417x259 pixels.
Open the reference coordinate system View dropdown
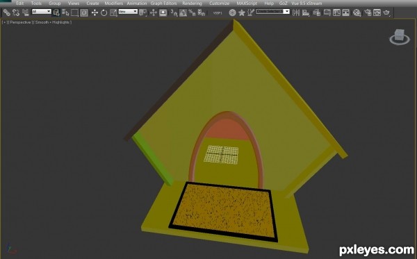128,11
